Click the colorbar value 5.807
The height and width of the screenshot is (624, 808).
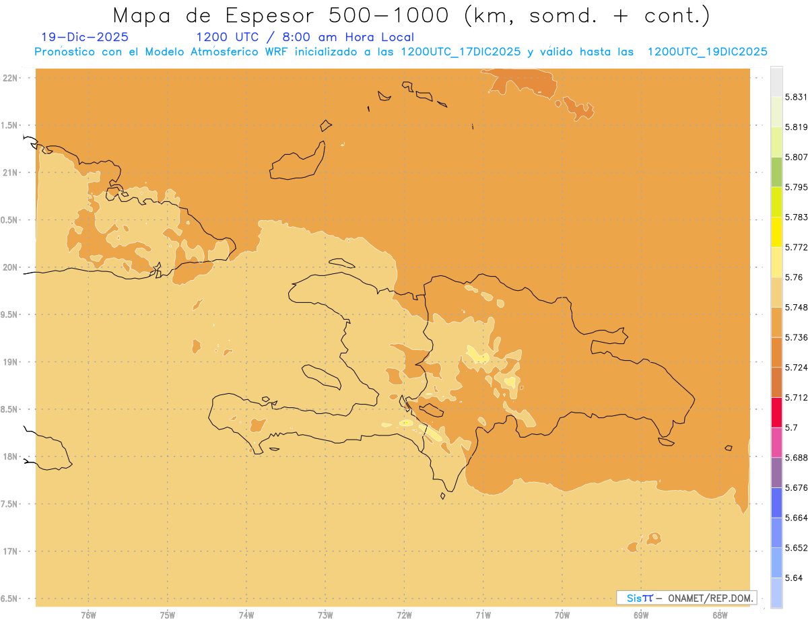tap(796, 157)
